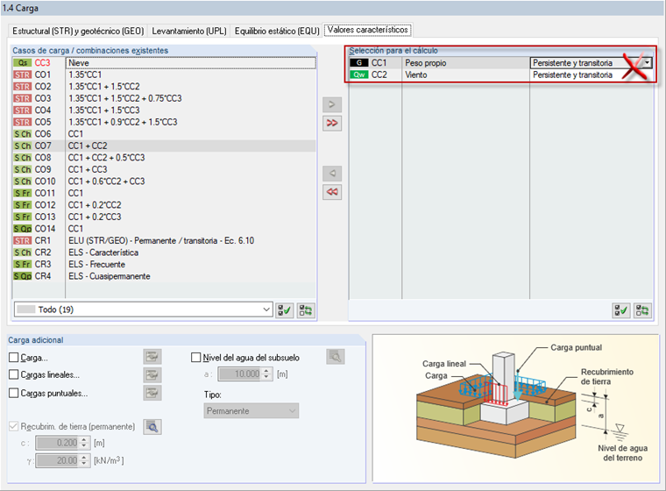666x491 pixels.
Task: Select combination CO3 with 0.75*CC3
Action: pyautogui.click(x=165, y=98)
